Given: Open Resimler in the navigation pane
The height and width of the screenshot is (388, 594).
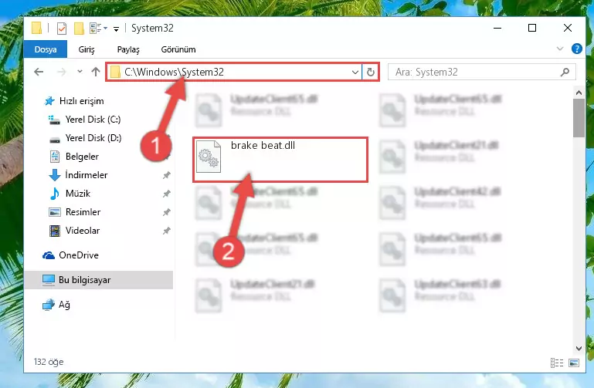Looking at the screenshot, I should tap(83, 212).
